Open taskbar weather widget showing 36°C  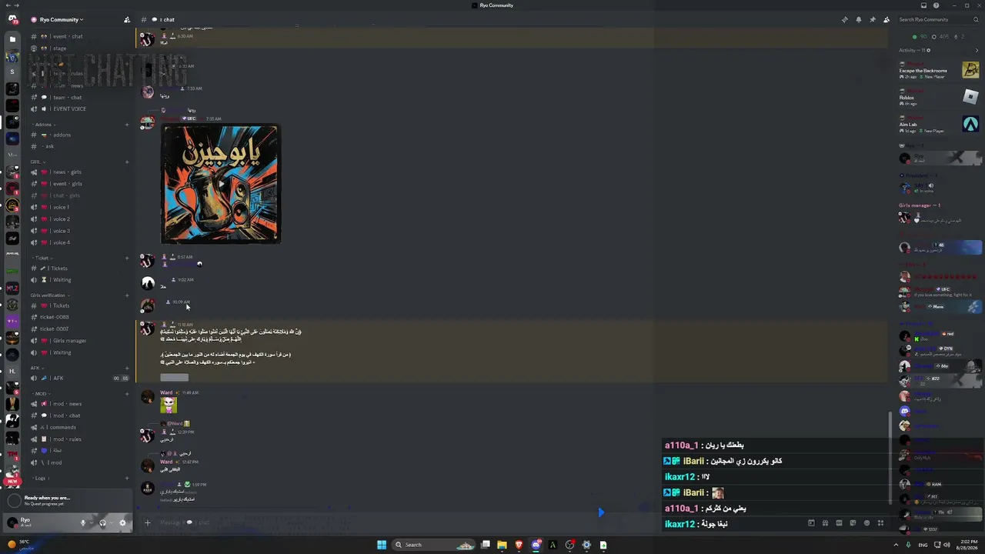click(x=19, y=544)
